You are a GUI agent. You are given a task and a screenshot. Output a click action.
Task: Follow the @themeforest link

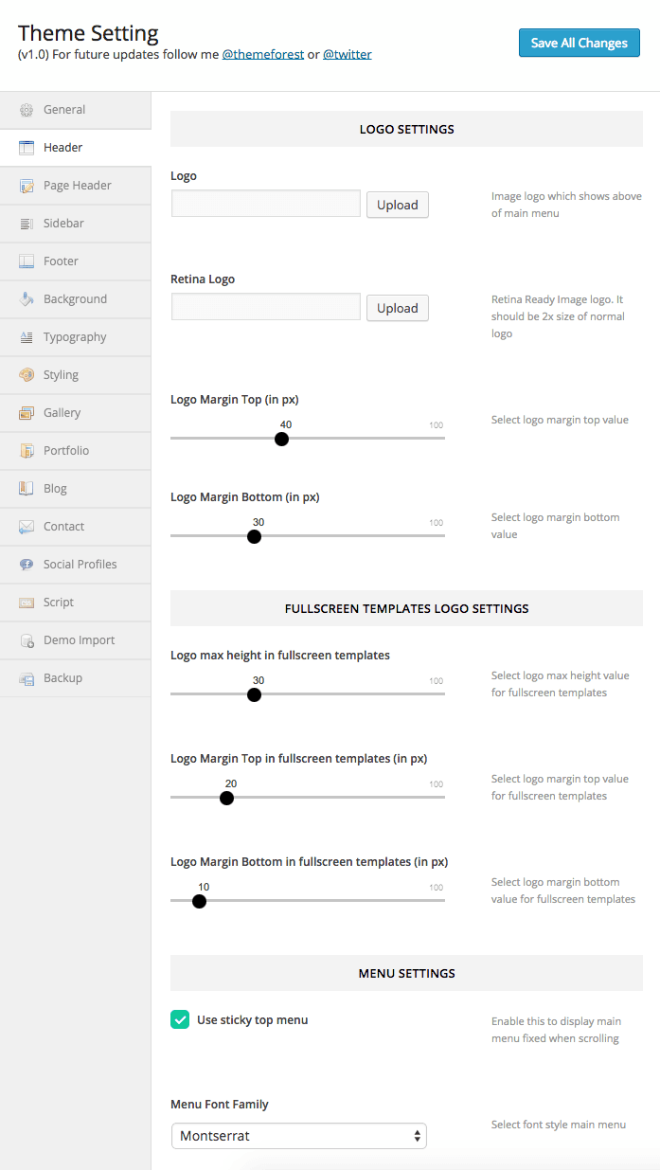[263, 54]
